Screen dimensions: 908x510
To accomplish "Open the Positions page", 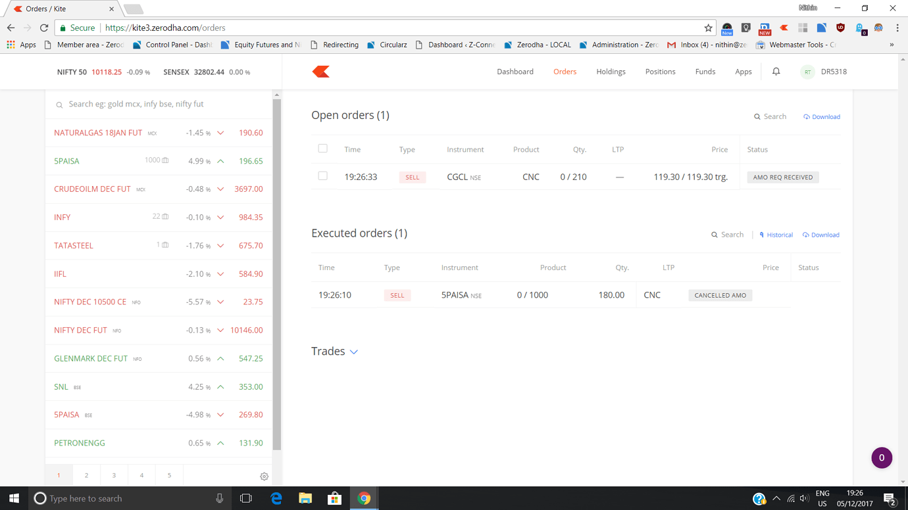I will [661, 71].
